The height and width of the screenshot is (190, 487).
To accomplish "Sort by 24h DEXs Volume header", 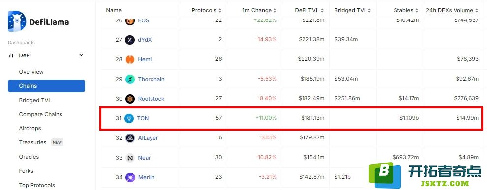I will click(450, 10).
